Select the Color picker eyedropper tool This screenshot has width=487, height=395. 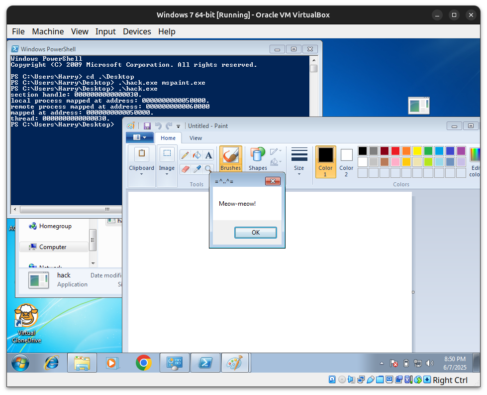(197, 169)
